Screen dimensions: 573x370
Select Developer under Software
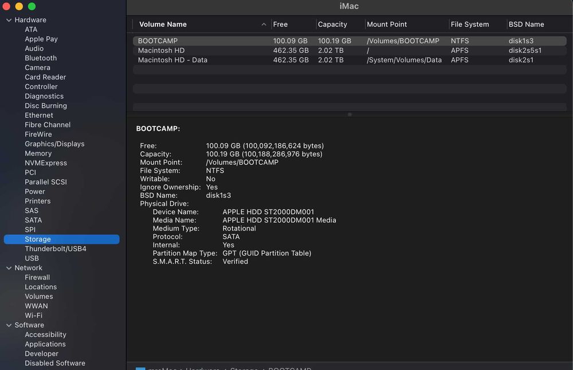[x=41, y=353]
